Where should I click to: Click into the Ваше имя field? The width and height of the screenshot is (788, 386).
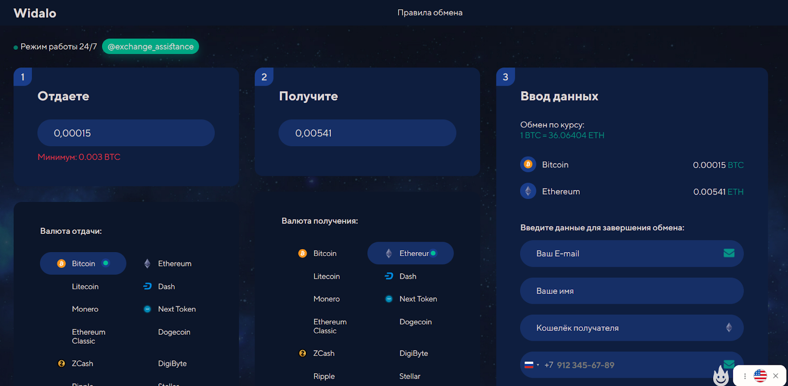(x=632, y=291)
